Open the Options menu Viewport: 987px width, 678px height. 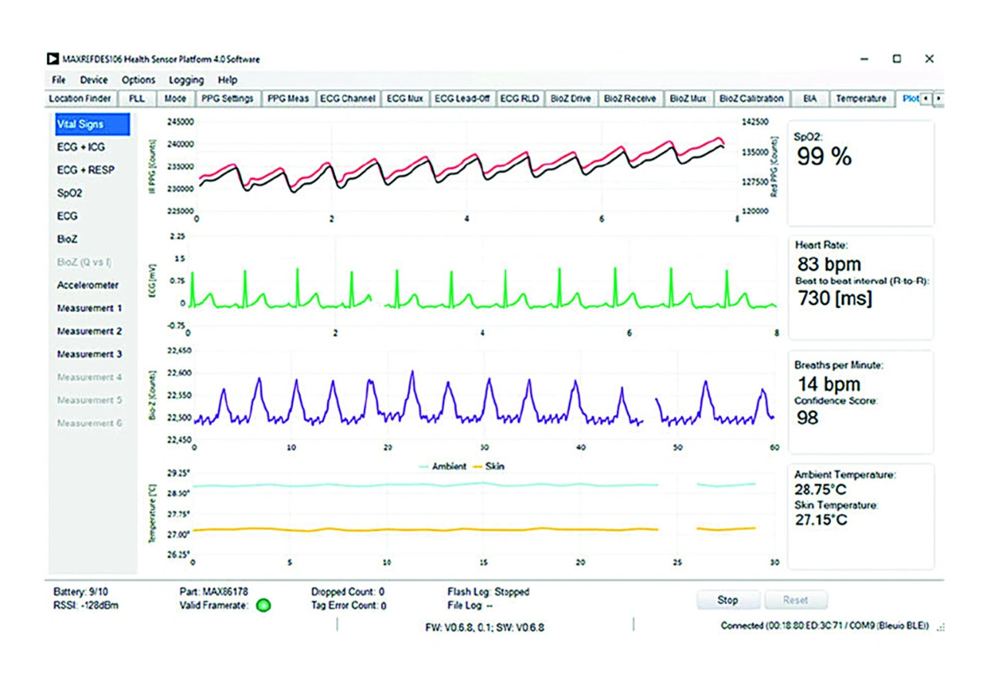[x=138, y=80]
